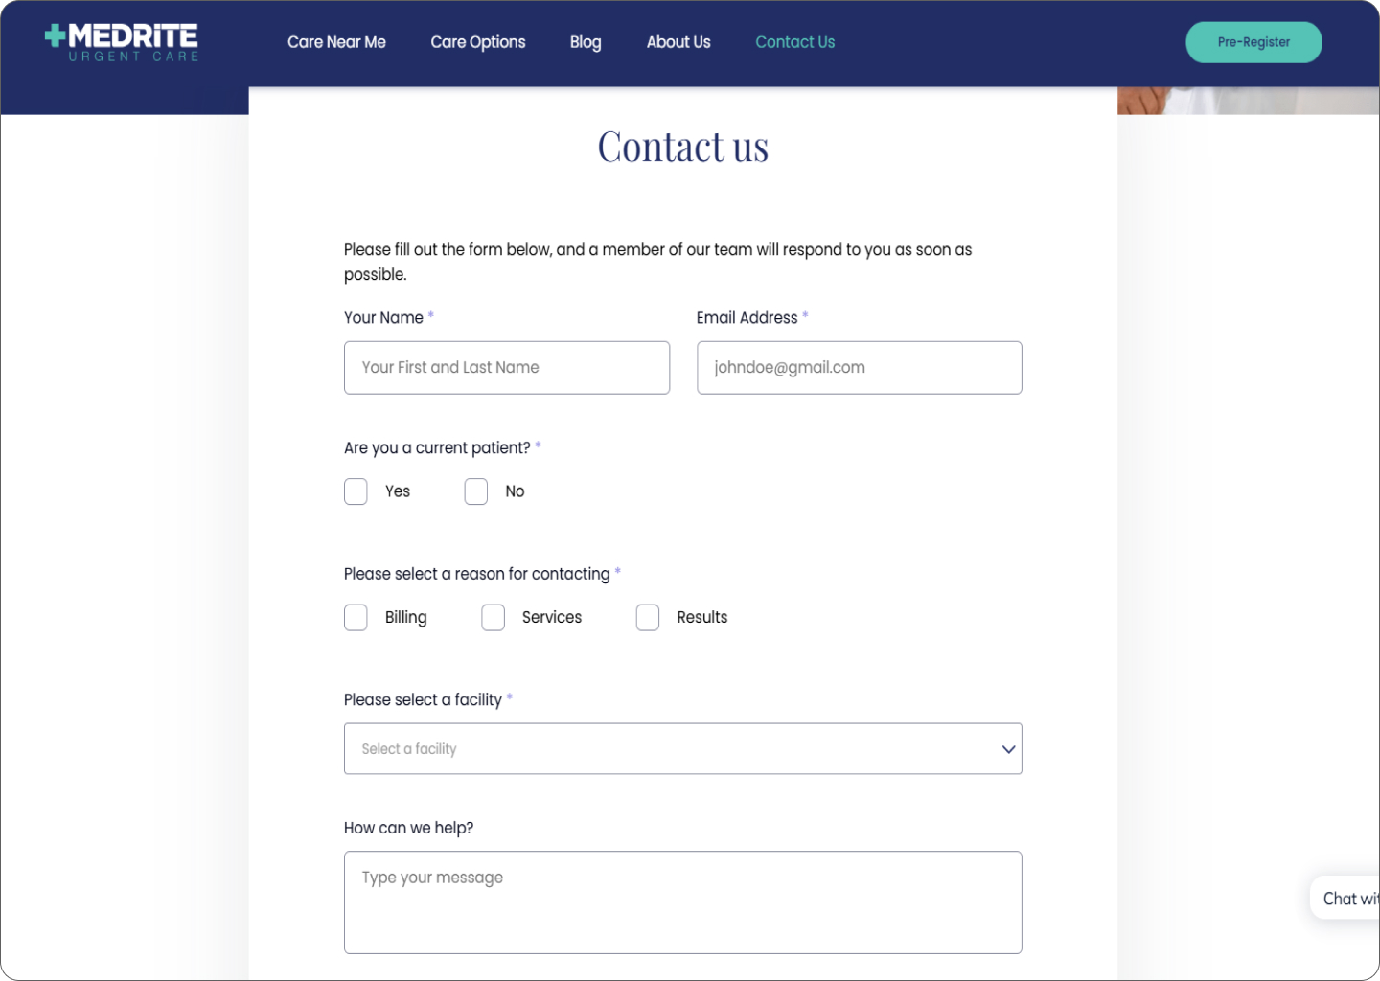Open the Contact Us nav link

(794, 42)
